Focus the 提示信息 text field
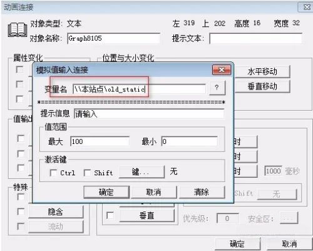Screen dimensions: 313x251 149,114
